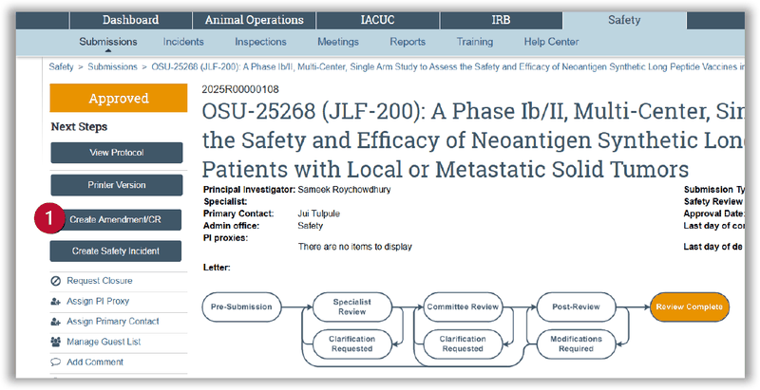Open the Printer Version

(x=117, y=185)
